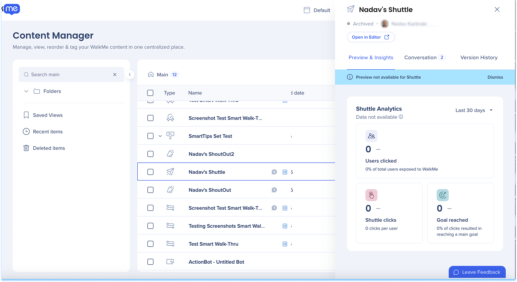Click the Deleted items trash icon

tap(26, 148)
